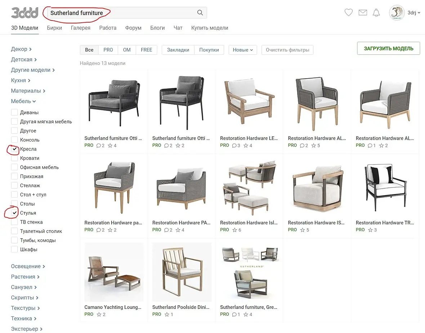This screenshot has height=333, width=425.
Task: Click the Очистить фильтры button
Action: click(287, 50)
